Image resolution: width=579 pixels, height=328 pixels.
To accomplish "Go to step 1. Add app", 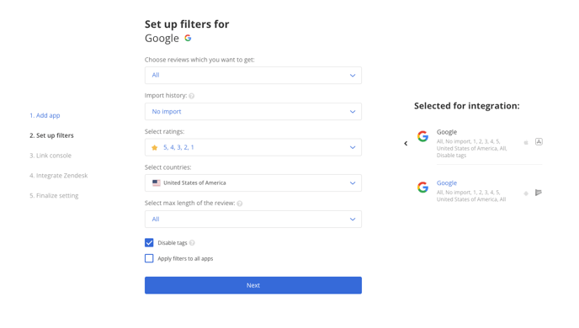I will 45,115.
